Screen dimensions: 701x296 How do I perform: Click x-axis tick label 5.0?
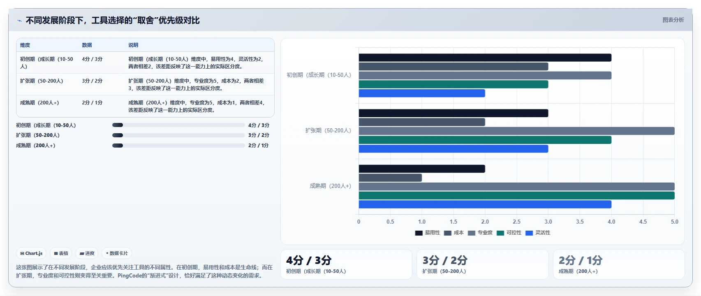pyautogui.click(x=675, y=222)
